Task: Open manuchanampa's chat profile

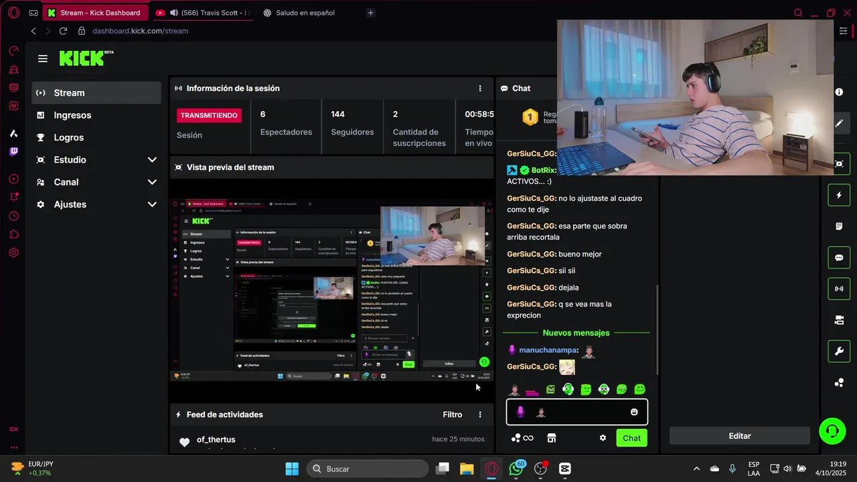Action: (x=548, y=350)
